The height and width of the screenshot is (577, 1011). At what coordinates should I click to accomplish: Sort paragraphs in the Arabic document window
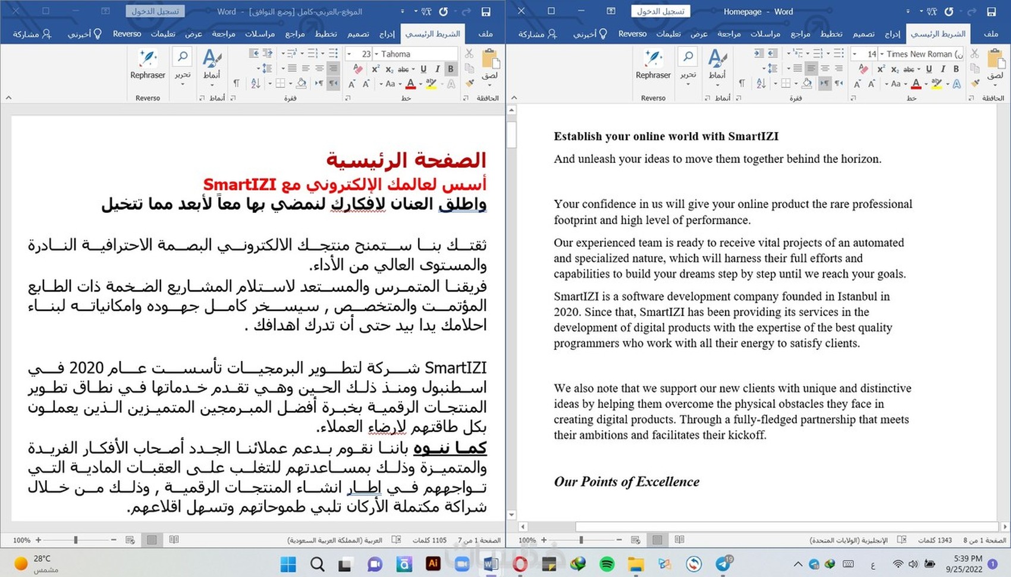tap(256, 84)
